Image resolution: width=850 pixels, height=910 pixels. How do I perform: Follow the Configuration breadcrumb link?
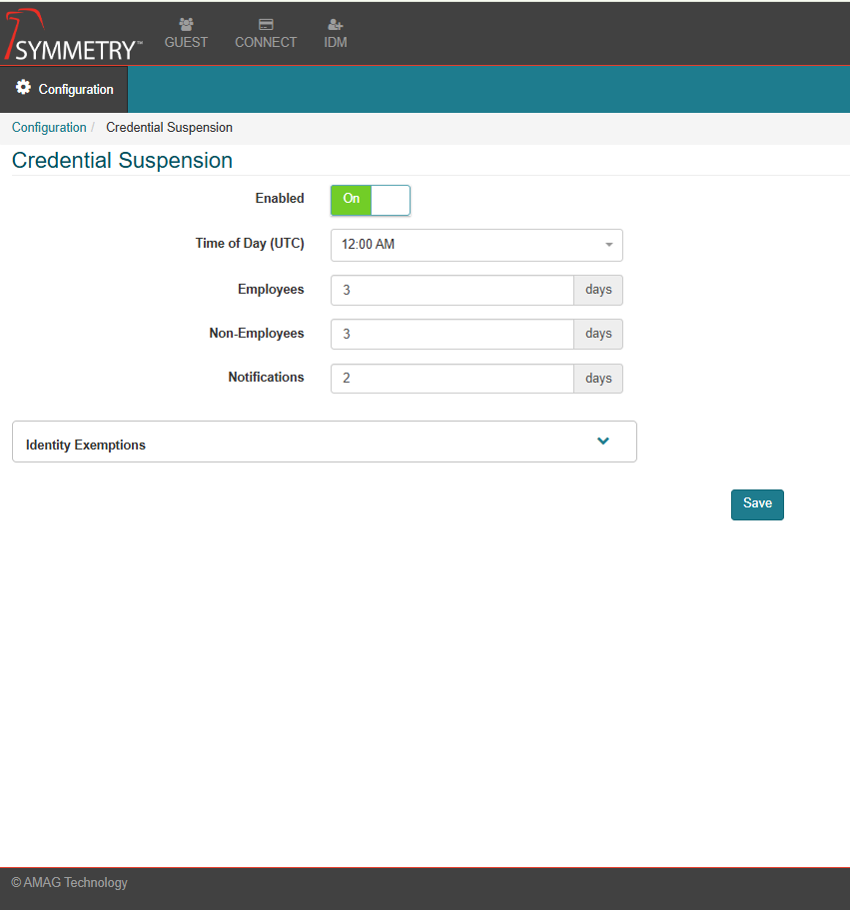click(x=49, y=128)
